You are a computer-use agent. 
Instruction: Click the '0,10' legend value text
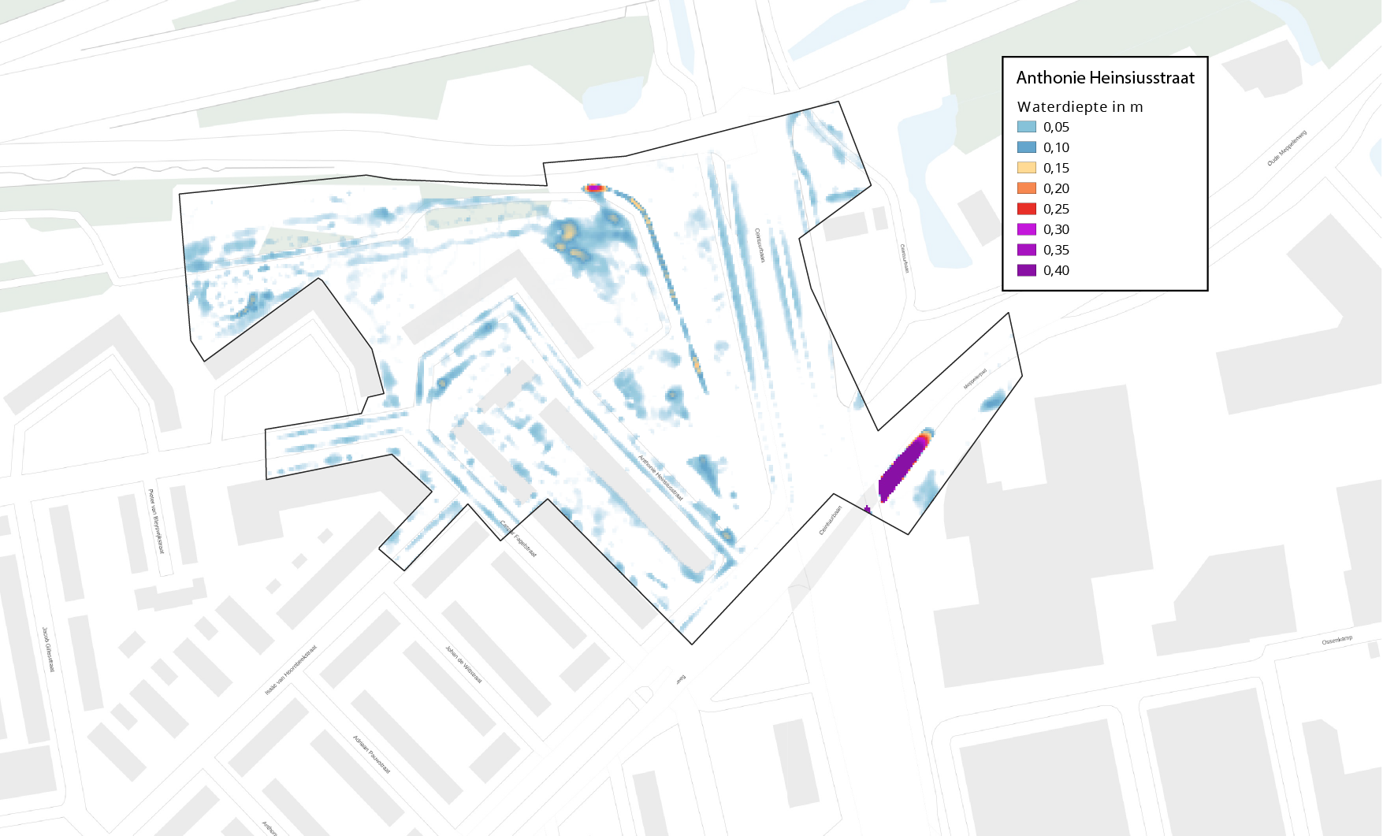click(1056, 147)
